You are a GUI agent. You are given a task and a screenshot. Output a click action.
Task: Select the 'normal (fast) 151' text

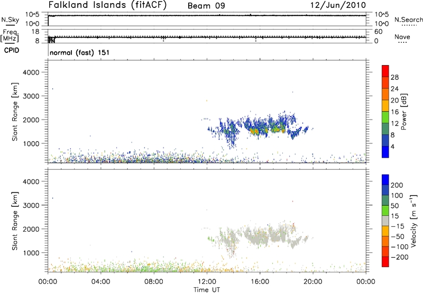[x=80, y=52]
